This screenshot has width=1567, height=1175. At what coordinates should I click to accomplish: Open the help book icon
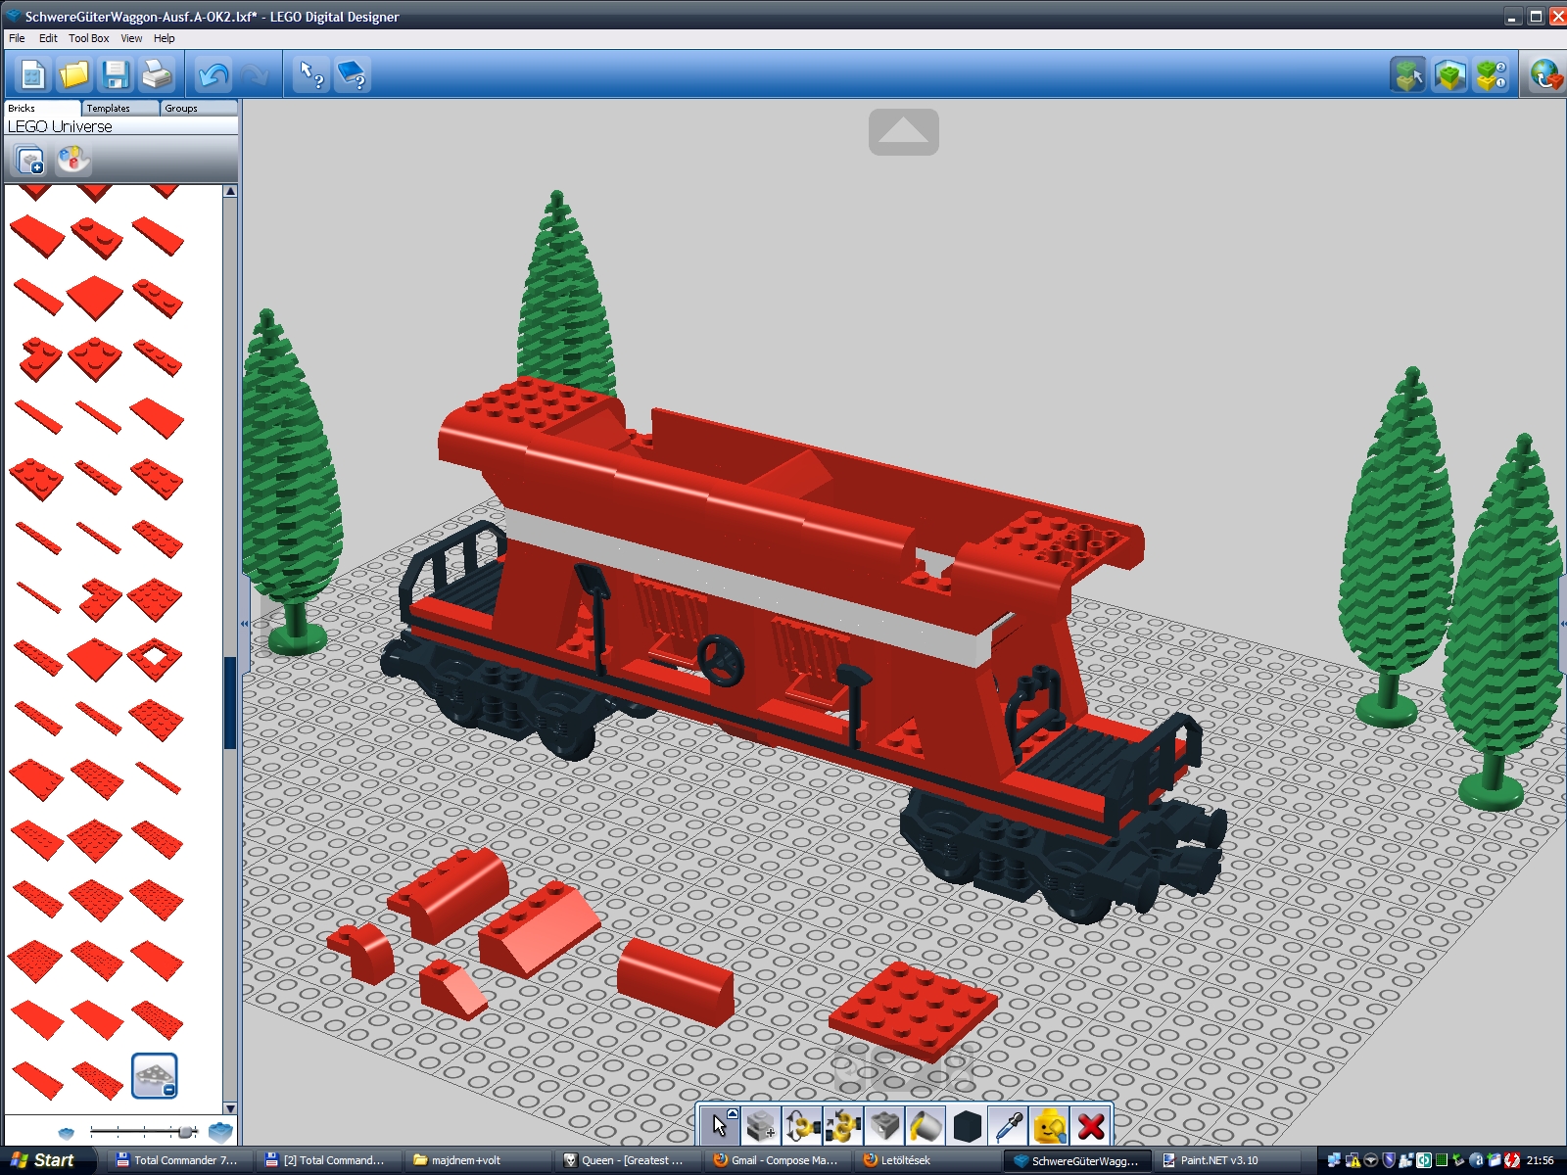click(x=353, y=74)
